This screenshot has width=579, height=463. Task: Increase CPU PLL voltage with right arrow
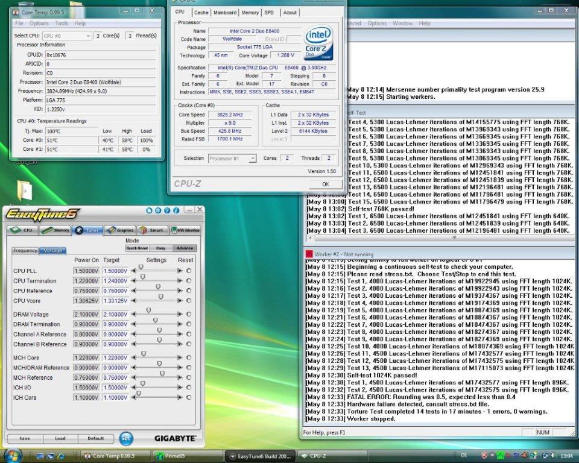click(x=180, y=271)
